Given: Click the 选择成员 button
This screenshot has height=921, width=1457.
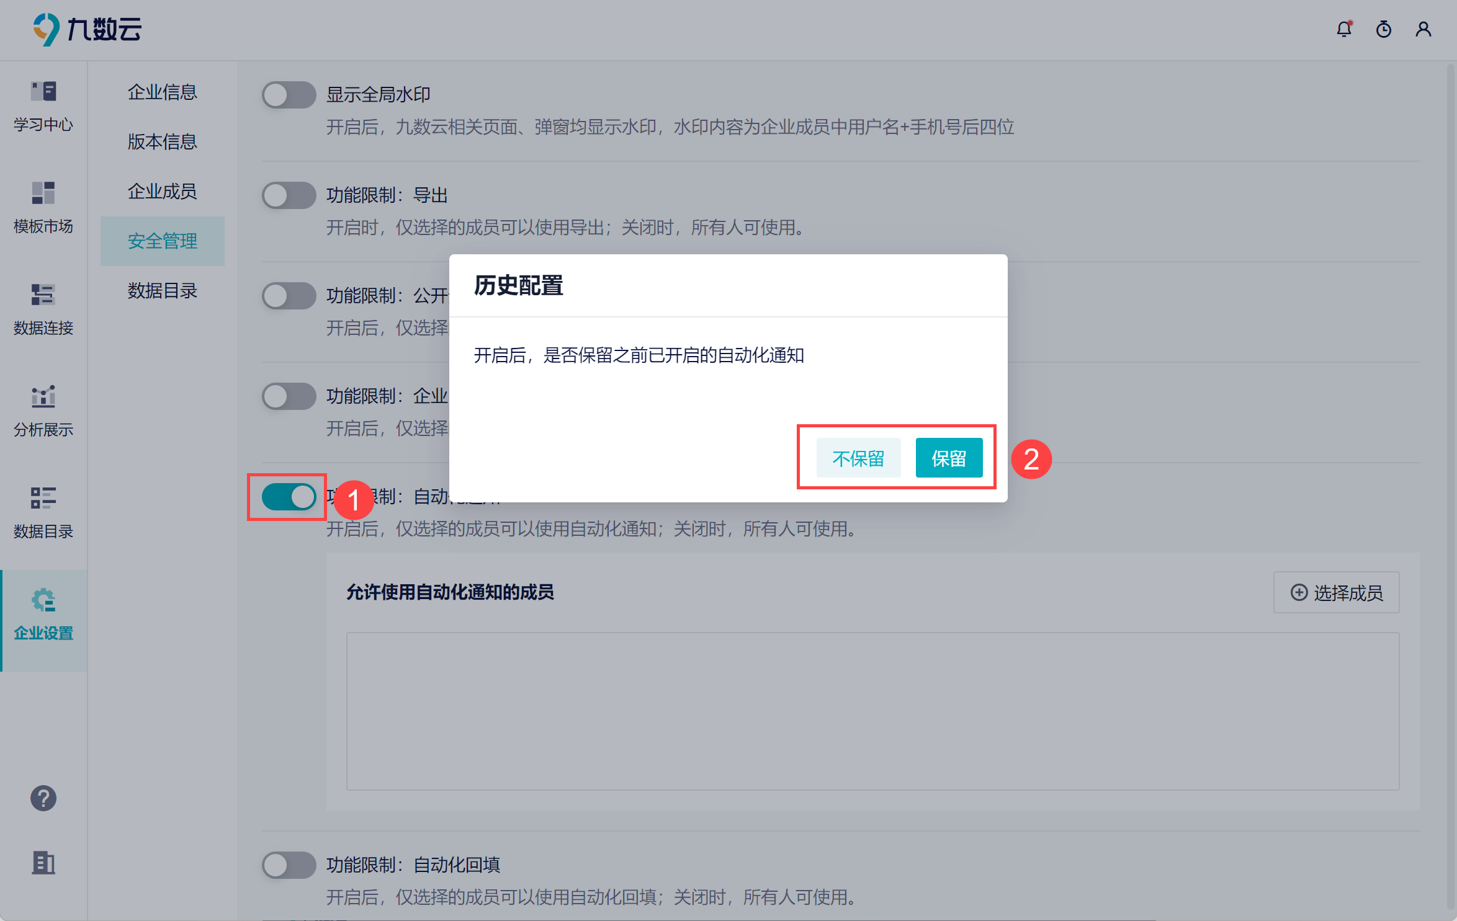Looking at the screenshot, I should pos(1337,593).
